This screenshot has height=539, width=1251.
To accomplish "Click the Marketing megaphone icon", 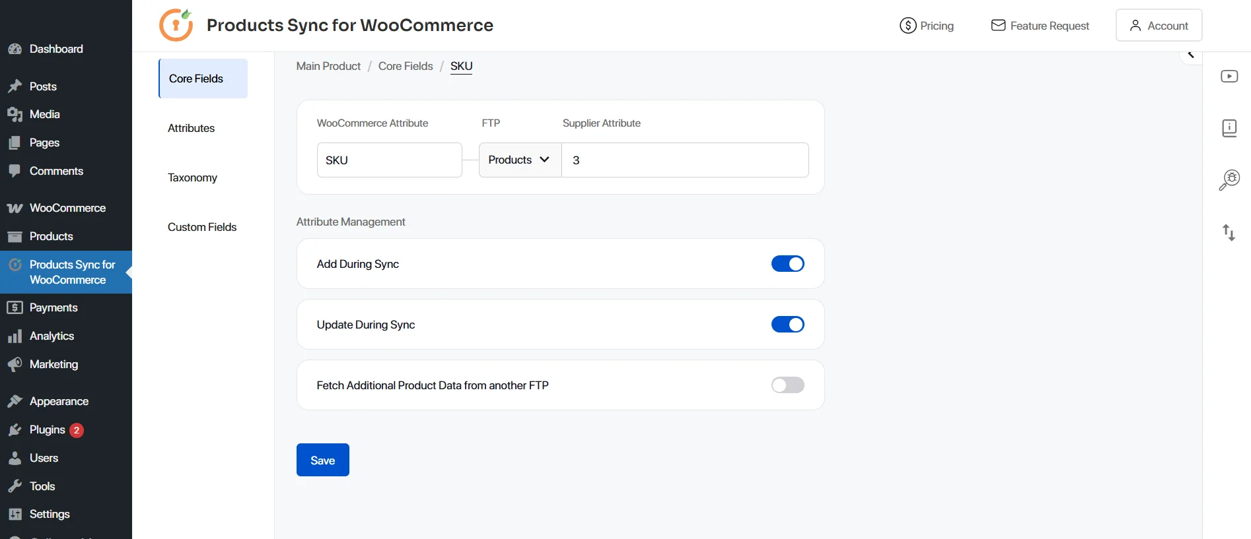I will 15,364.
